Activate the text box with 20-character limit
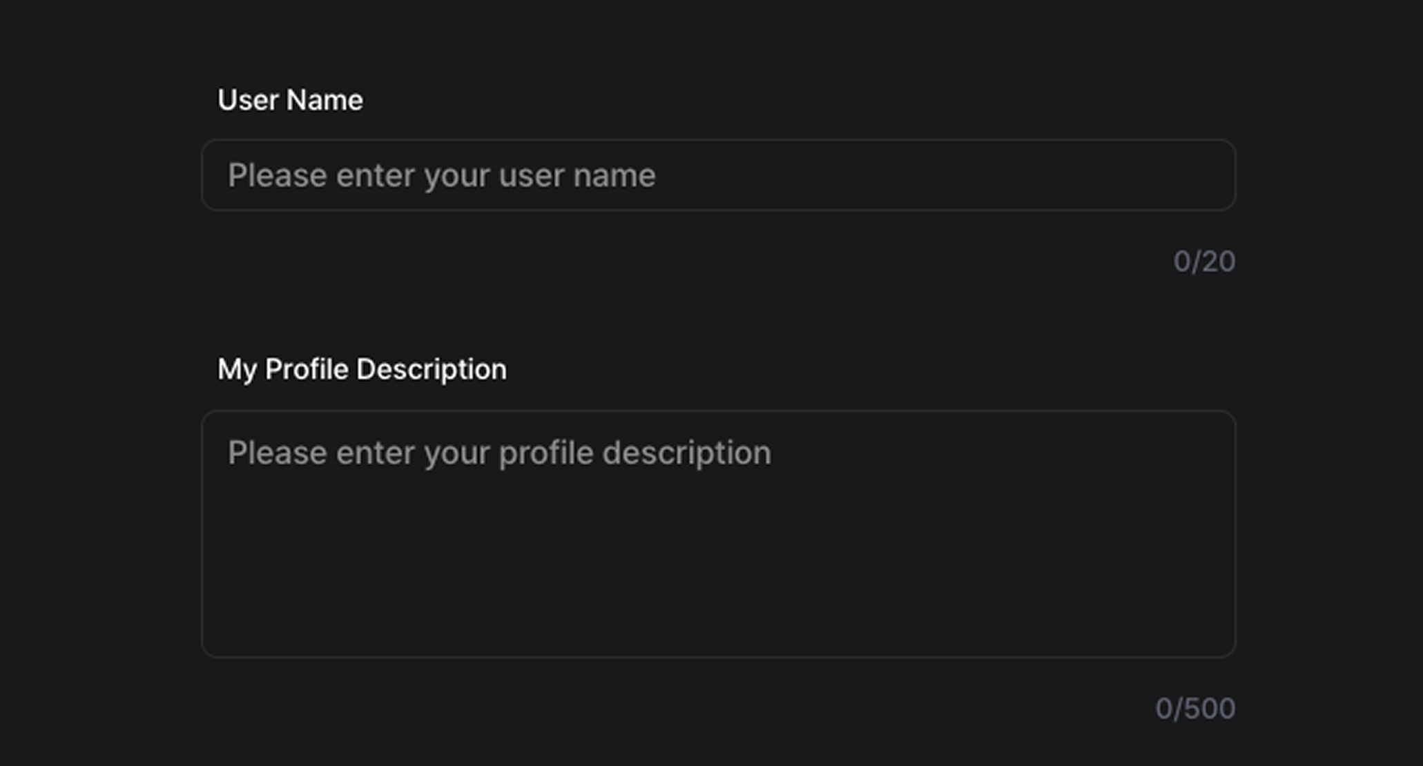The width and height of the screenshot is (1423, 766). [718, 175]
